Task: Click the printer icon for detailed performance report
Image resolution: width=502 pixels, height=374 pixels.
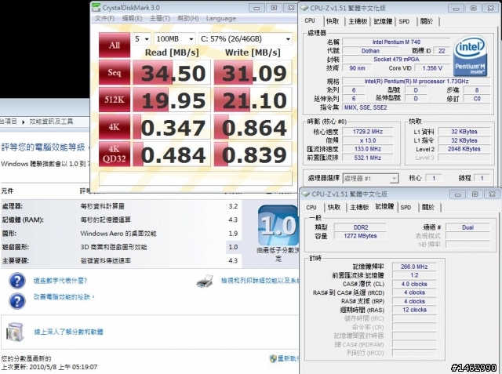Action: [x=205, y=281]
